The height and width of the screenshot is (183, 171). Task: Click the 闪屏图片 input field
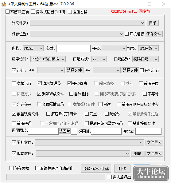[x=43, y=131]
